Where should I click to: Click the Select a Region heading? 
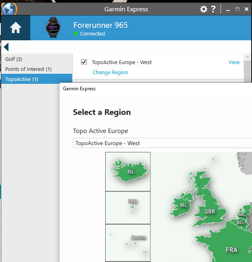[102, 112]
